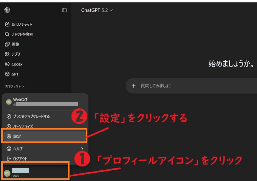Viewport: 257px width, 181px height.
Task: Click the ログアウト arrow icon
Action: [x=9, y=159]
